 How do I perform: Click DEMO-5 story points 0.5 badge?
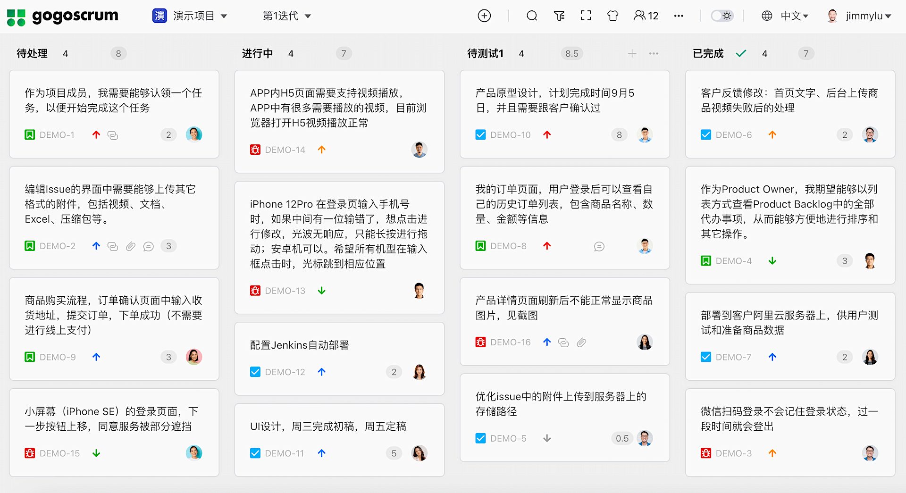622,438
